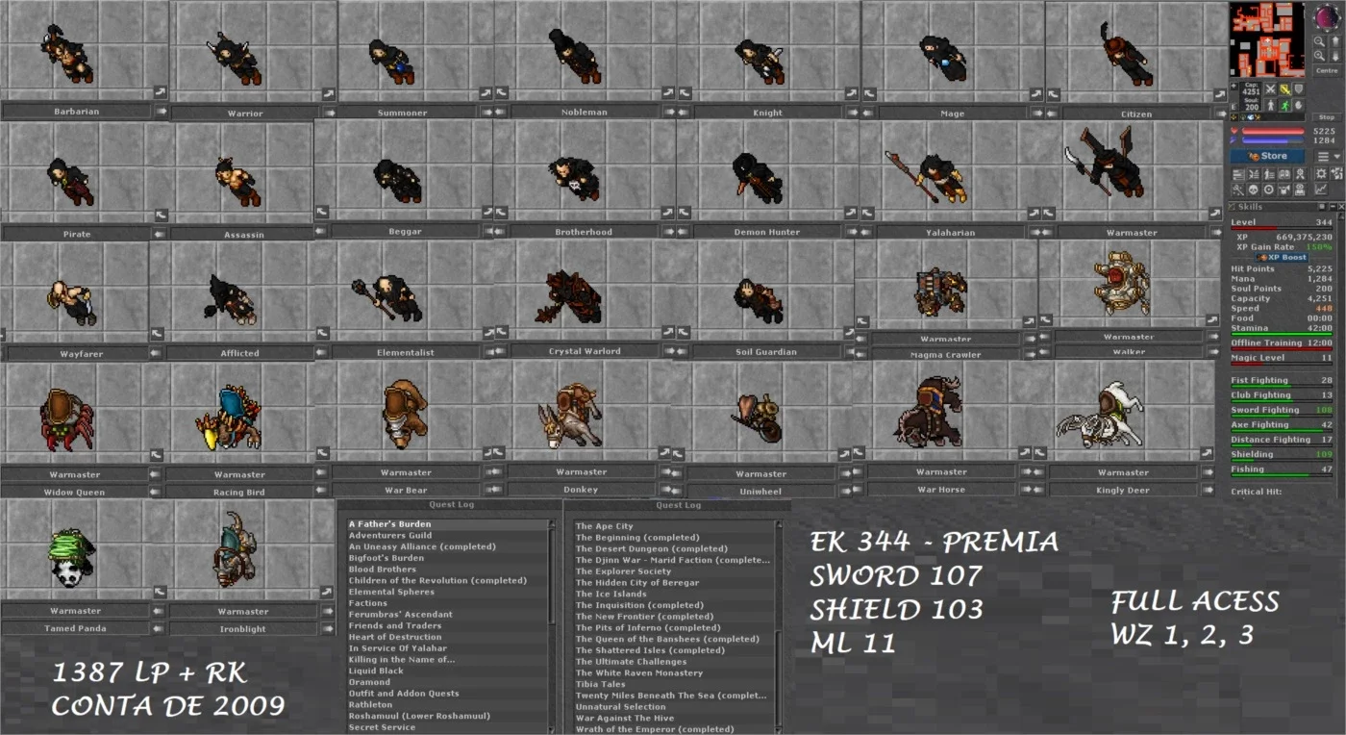1346x735 pixels.
Task: Select chase opponent green runner mode
Action: pyautogui.click(x=1284, y=106)
